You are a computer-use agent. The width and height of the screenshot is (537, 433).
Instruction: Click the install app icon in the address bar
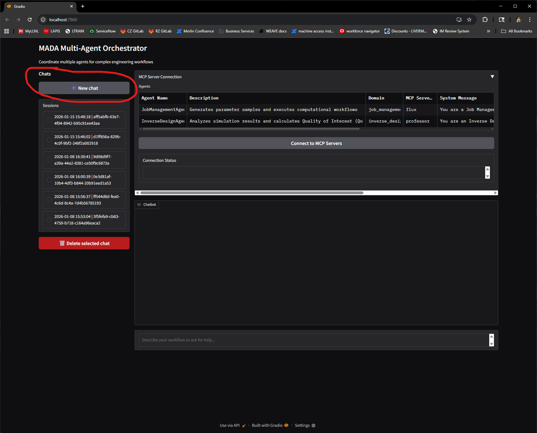point(459,20)
